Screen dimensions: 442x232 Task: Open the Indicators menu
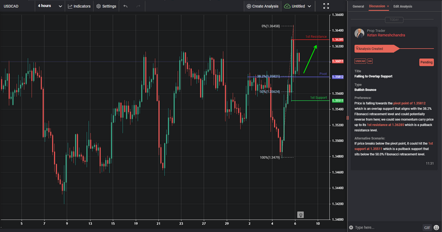pos(79,6)
